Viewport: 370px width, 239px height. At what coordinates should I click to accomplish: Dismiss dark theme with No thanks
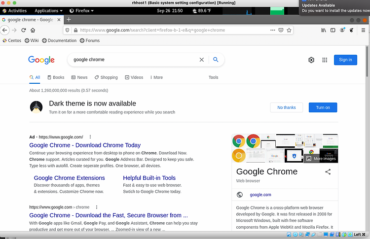(287, 107)
